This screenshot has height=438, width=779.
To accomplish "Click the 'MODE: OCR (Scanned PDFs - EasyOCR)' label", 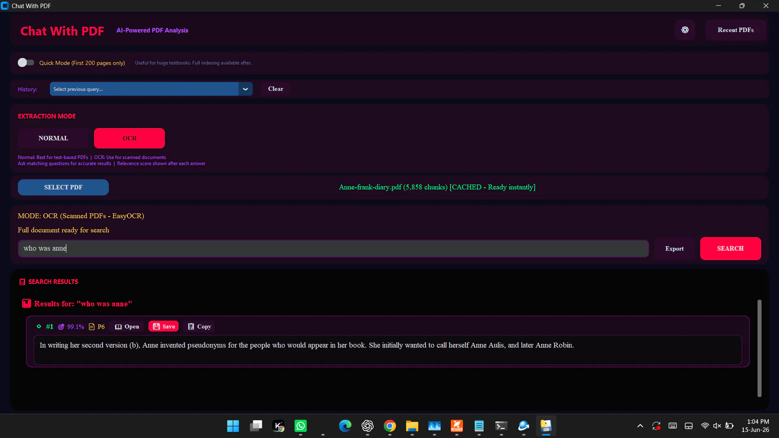I will point(81,216).
